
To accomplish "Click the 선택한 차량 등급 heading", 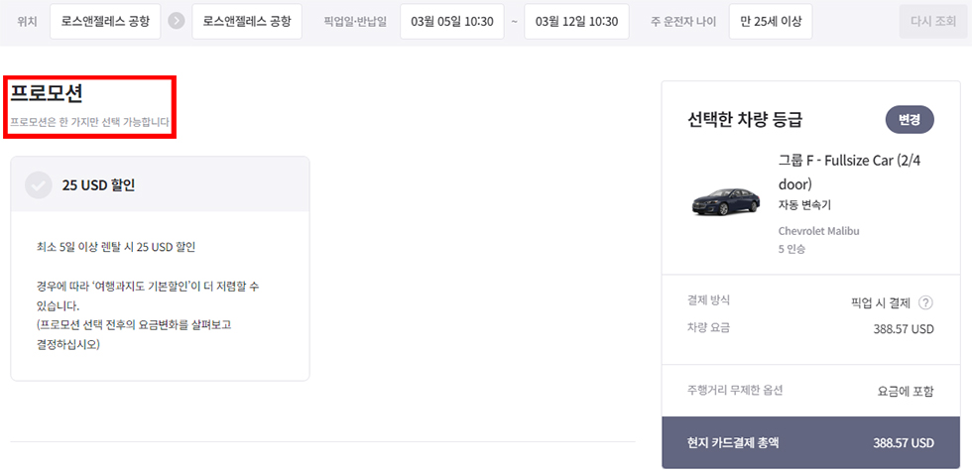I will click(745, 120).
